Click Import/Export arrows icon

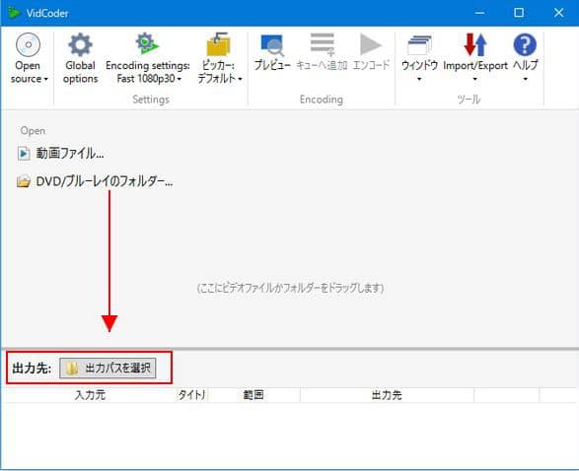pyautogui.click(x=475, y=44)
